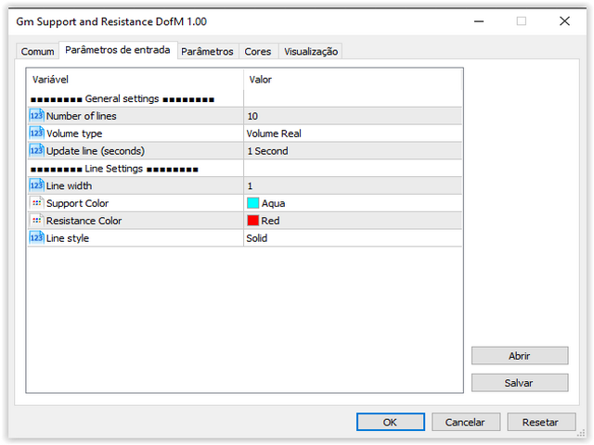Click the integer icon beside Number of lines
The width and height of the screenshot is (594, 445).
[36, 116]
